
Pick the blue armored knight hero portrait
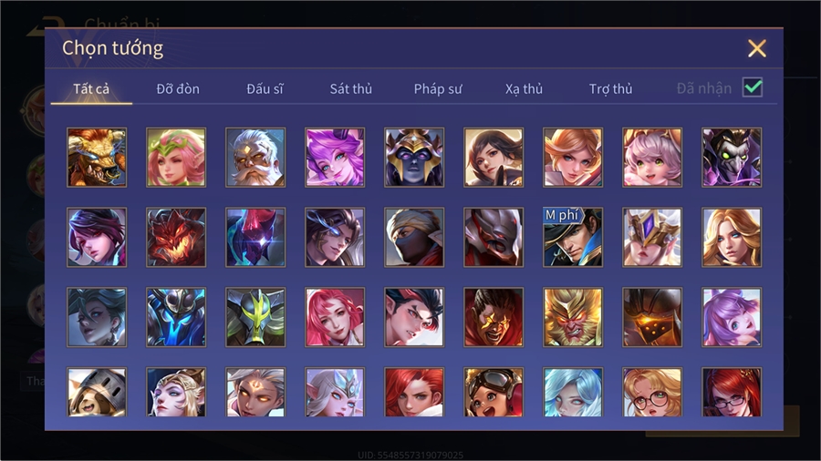(x=176, y=317)
